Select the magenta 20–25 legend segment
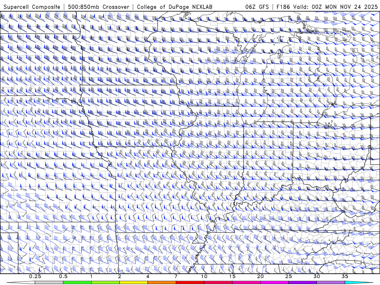This screenshot has width=380, height=285. point(275,283)
